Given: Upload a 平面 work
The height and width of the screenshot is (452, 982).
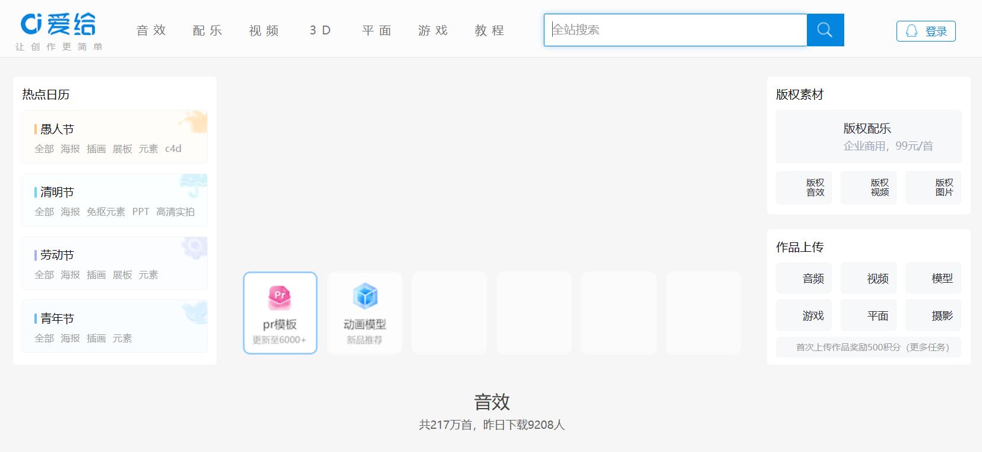Looking at the screenshot, I should [x=869, y=315].
